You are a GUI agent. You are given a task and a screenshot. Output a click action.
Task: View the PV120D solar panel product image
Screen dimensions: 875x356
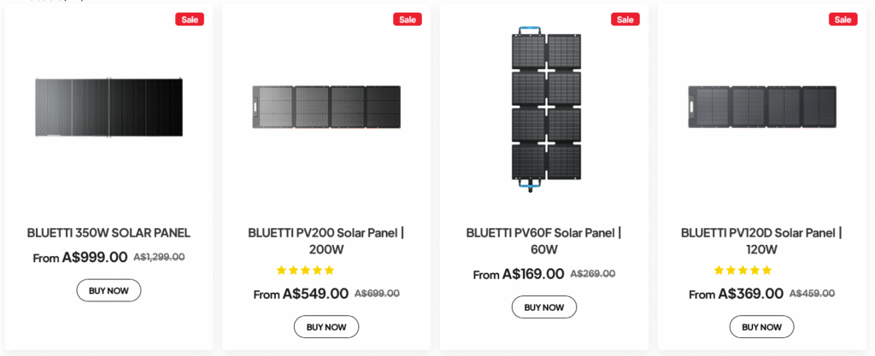tap(761, 107)
